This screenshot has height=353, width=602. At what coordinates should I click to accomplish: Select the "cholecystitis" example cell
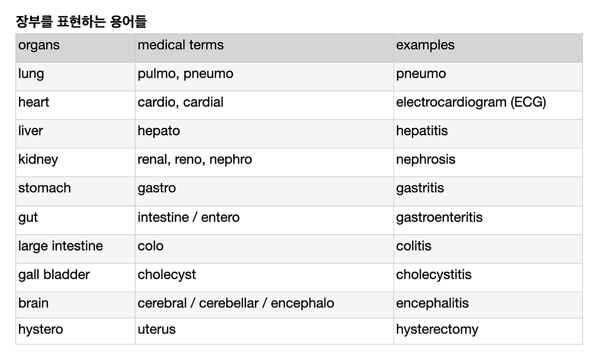click(x=434, y=275)
